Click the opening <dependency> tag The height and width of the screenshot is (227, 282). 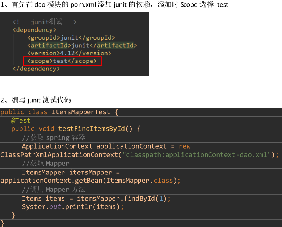pyautogui.click(x=34, y=30)
